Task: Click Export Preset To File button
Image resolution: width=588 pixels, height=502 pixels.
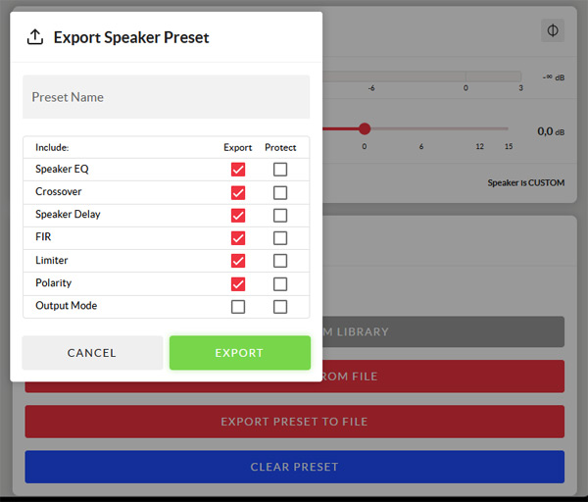Action: click(x=294, y=422)
